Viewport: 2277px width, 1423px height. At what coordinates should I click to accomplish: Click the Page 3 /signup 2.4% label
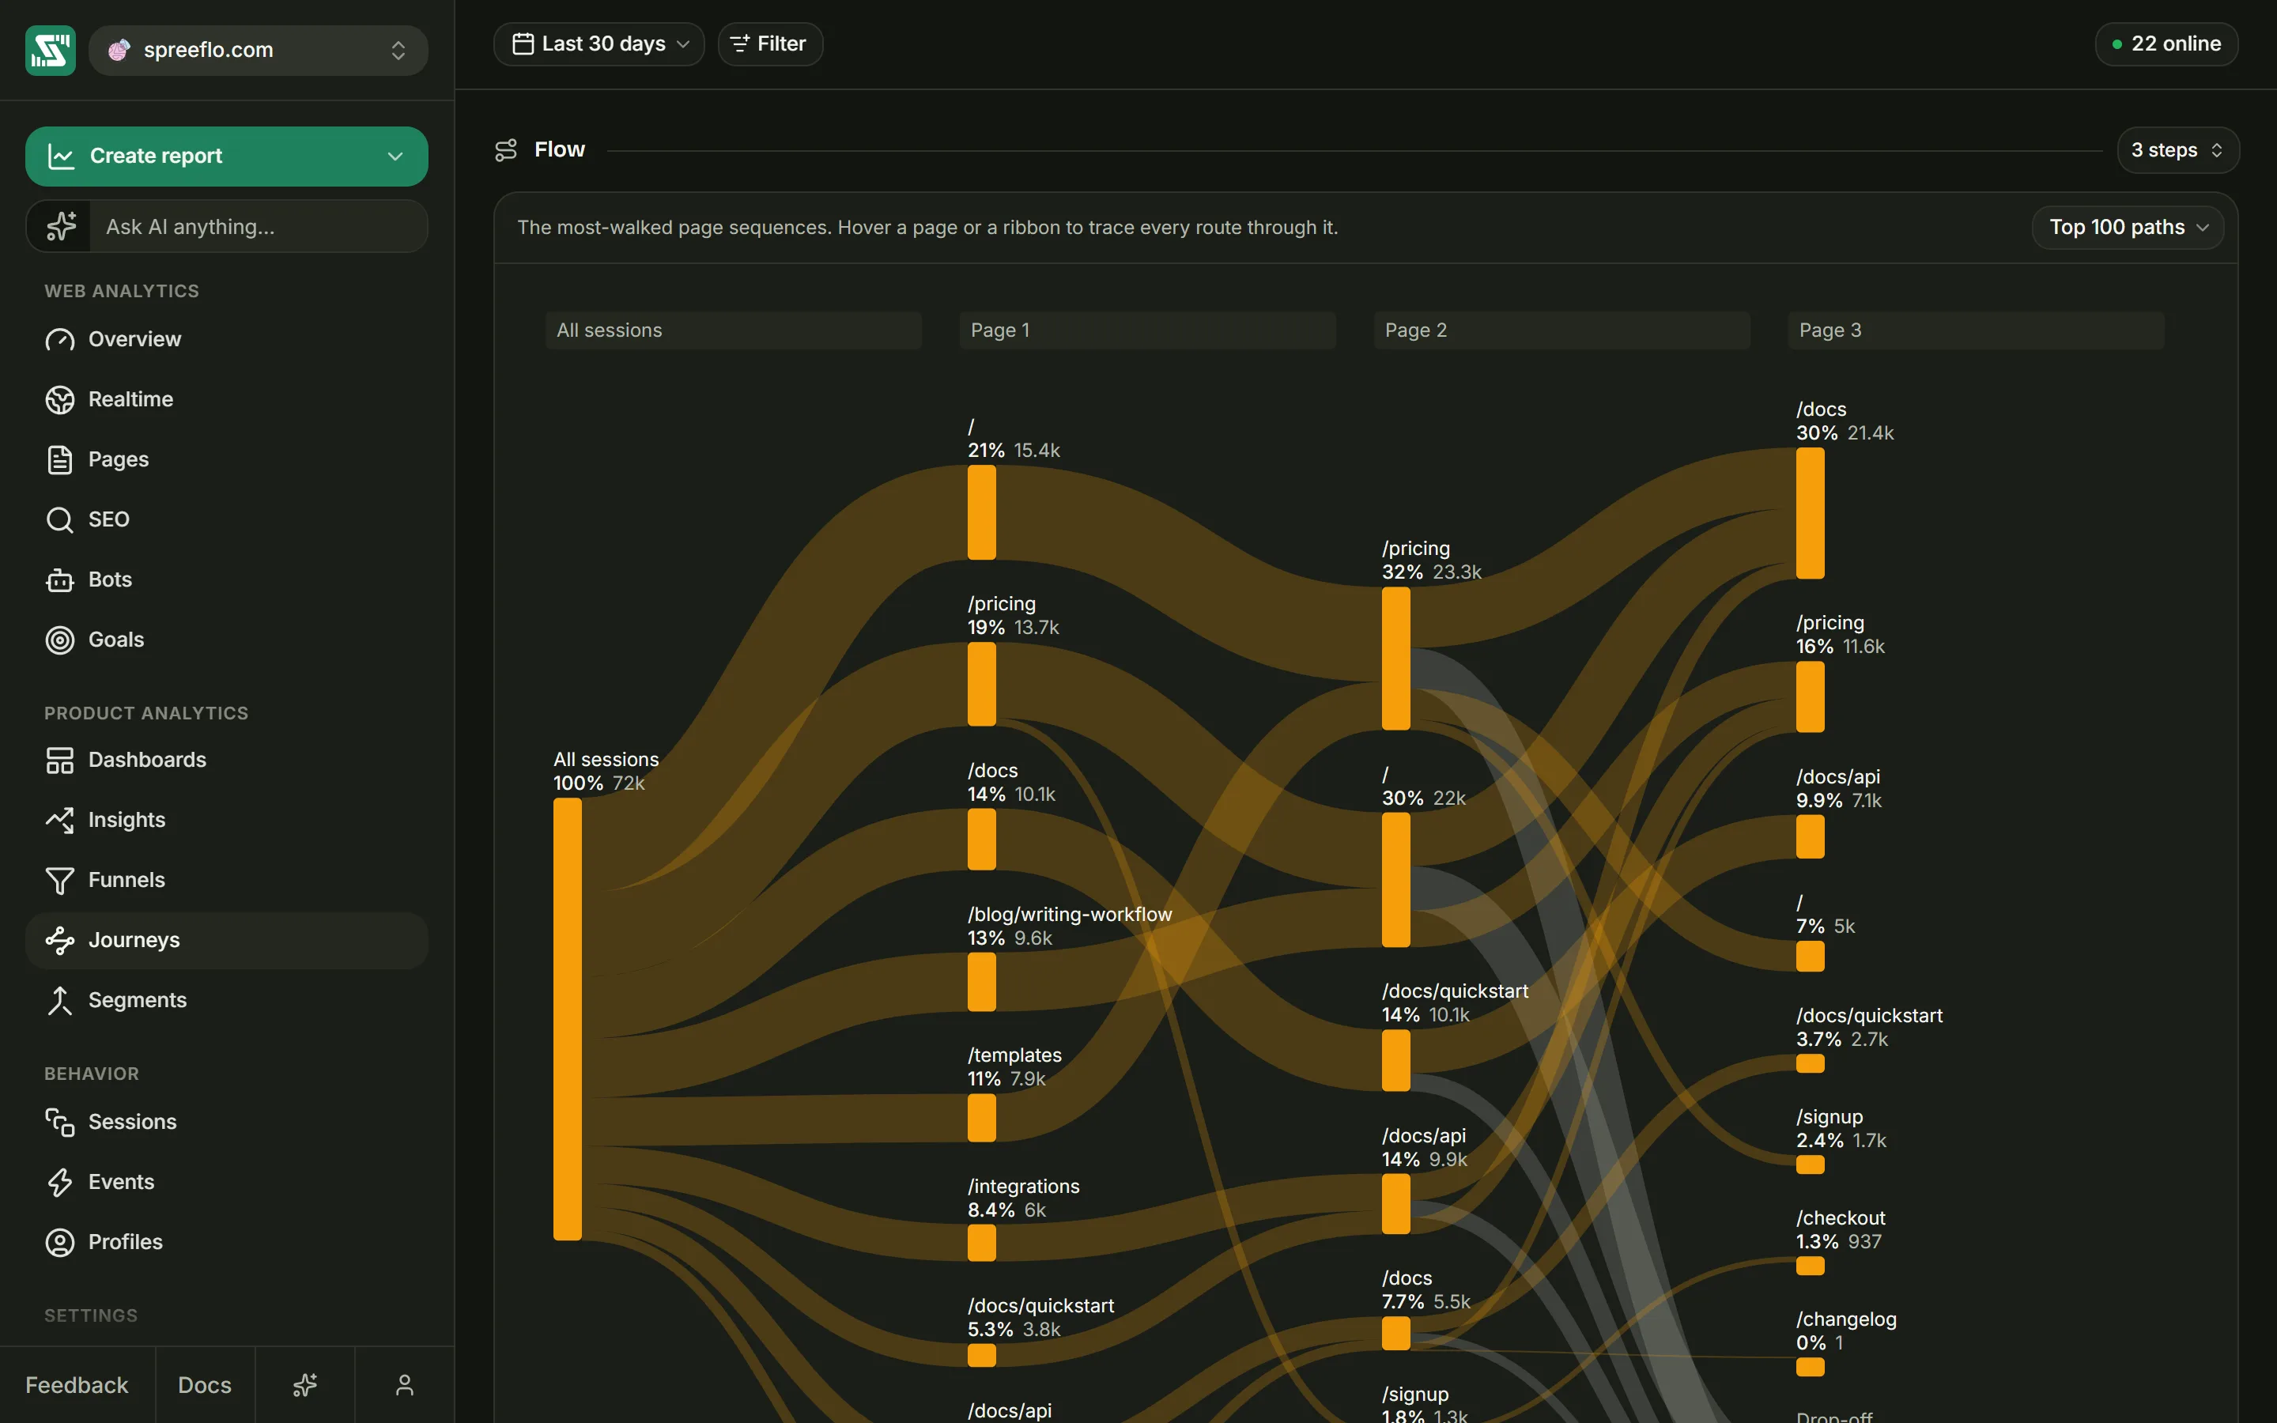[1841, 1128]
